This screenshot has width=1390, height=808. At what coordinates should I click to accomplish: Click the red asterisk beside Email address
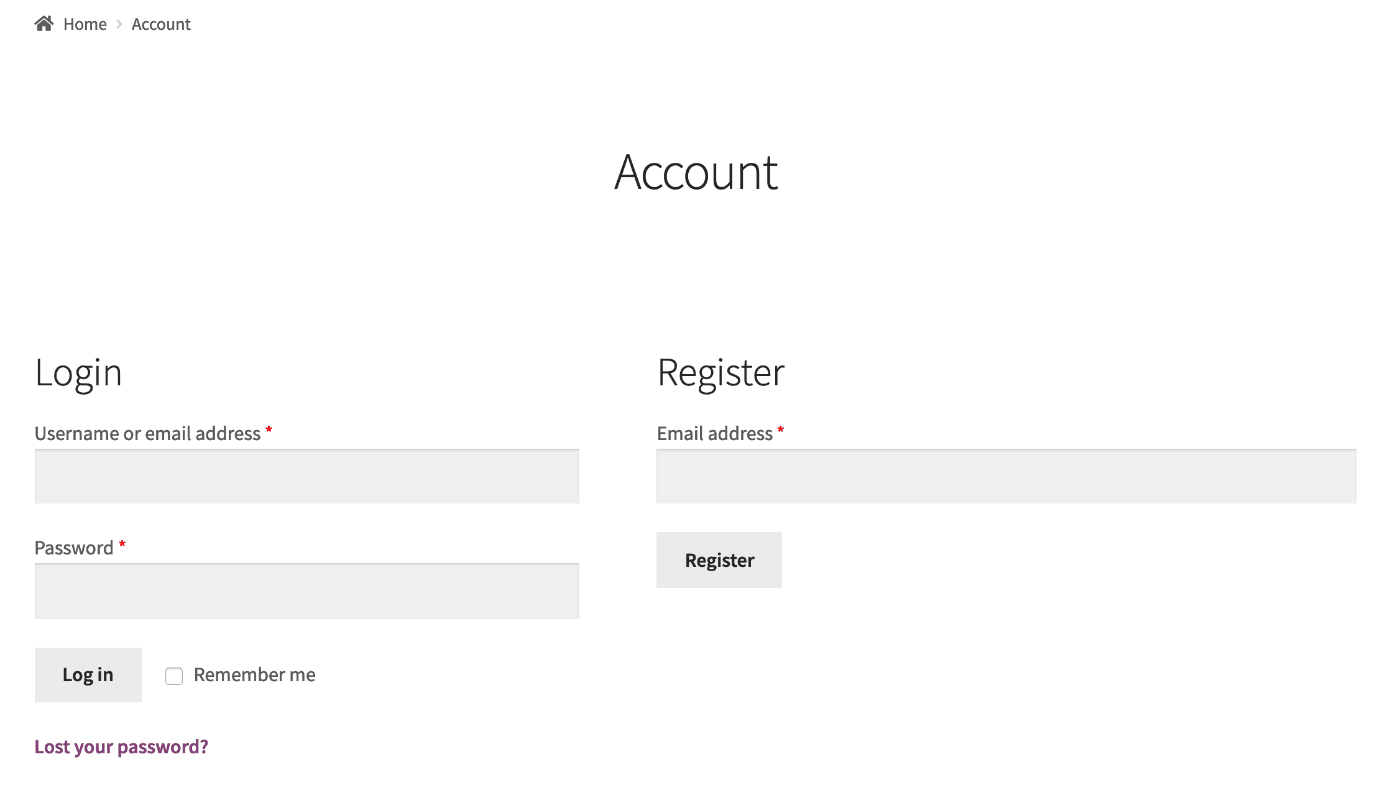781,430
